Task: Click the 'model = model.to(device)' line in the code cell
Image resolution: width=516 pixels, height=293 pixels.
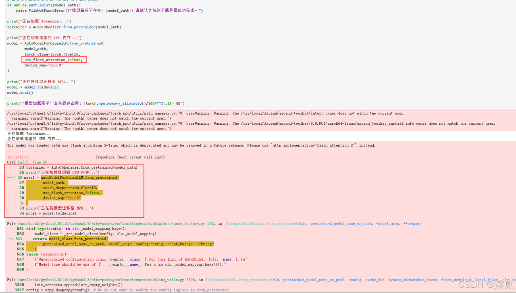Action: coord(33,87)
